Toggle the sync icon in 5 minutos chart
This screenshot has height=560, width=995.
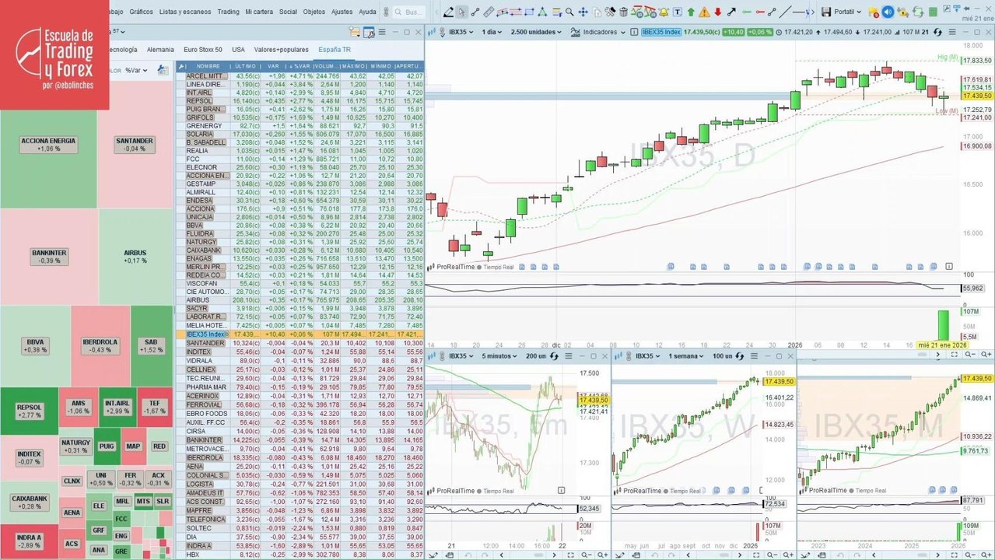click(554, 356)
